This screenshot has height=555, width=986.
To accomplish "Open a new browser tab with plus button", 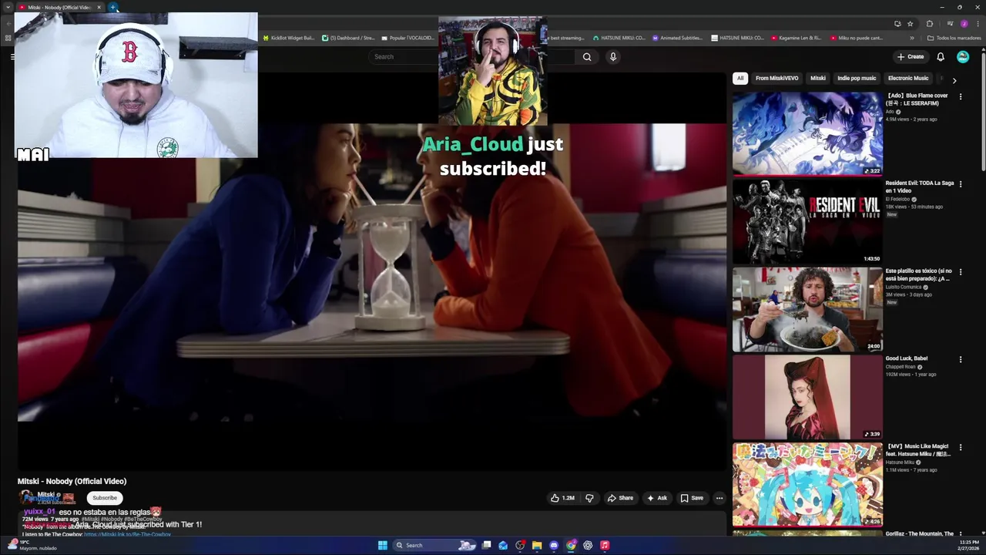I will [x=113, y=7].
